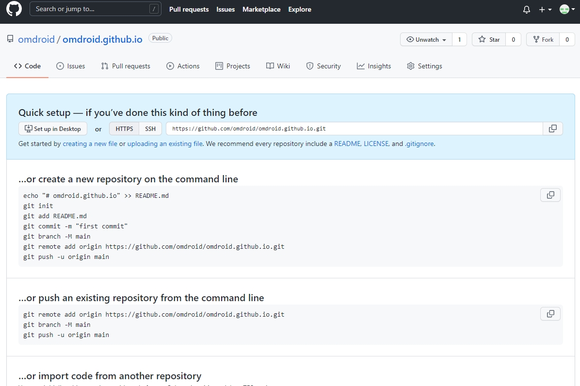Click the repository book icon beside omdroid

tap(10, 39)
